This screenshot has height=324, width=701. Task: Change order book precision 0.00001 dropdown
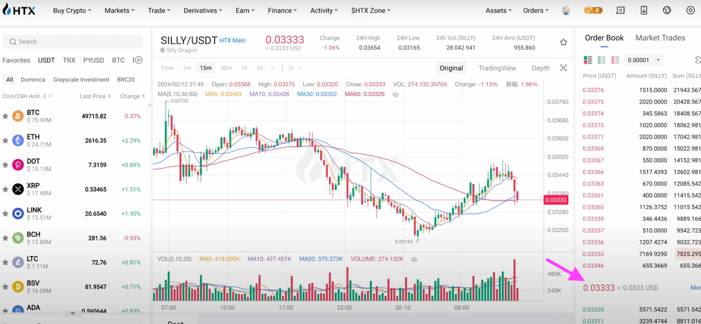[x=644, y=60]
